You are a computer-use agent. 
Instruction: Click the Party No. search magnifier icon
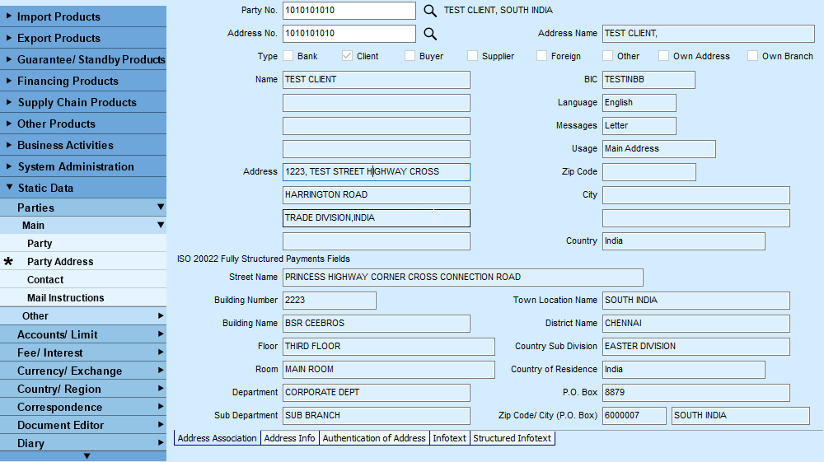pyautogui.click(x=430, y=11)
